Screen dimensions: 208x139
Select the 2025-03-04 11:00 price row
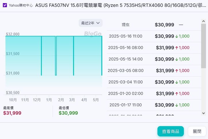tap(154, 82)
